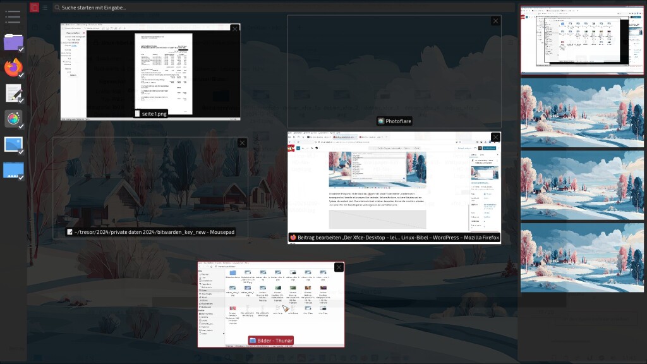Select the bitwarden_key_new Mousepad window
The image size is (647, 364).
[x=150, y=188]
